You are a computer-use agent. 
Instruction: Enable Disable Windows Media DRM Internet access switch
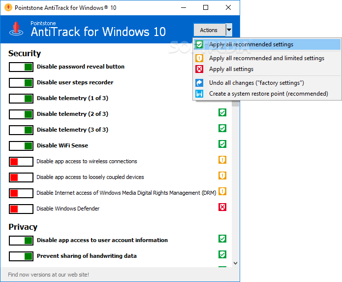click(21, 193)
